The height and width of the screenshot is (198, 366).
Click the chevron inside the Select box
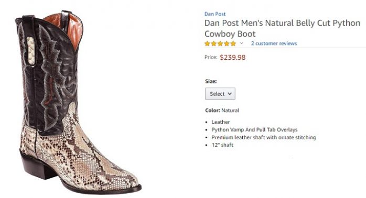(x=230, y=94)
